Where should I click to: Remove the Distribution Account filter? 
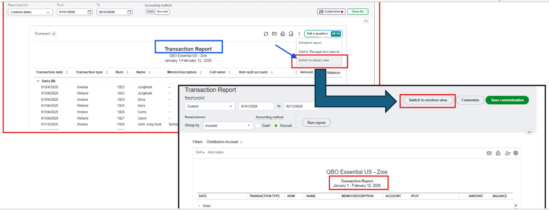click(241, 142)
